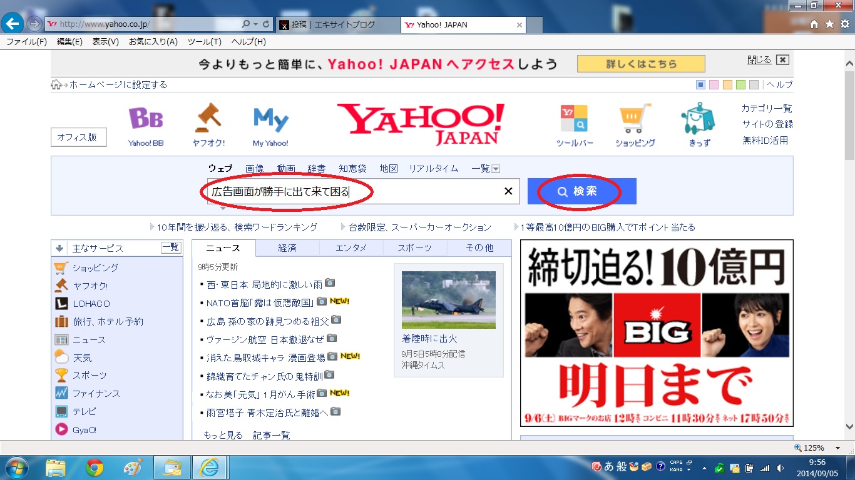The image size is (855, 480).
Task: Select the pink theme color swatch
Action: [714, 85]
